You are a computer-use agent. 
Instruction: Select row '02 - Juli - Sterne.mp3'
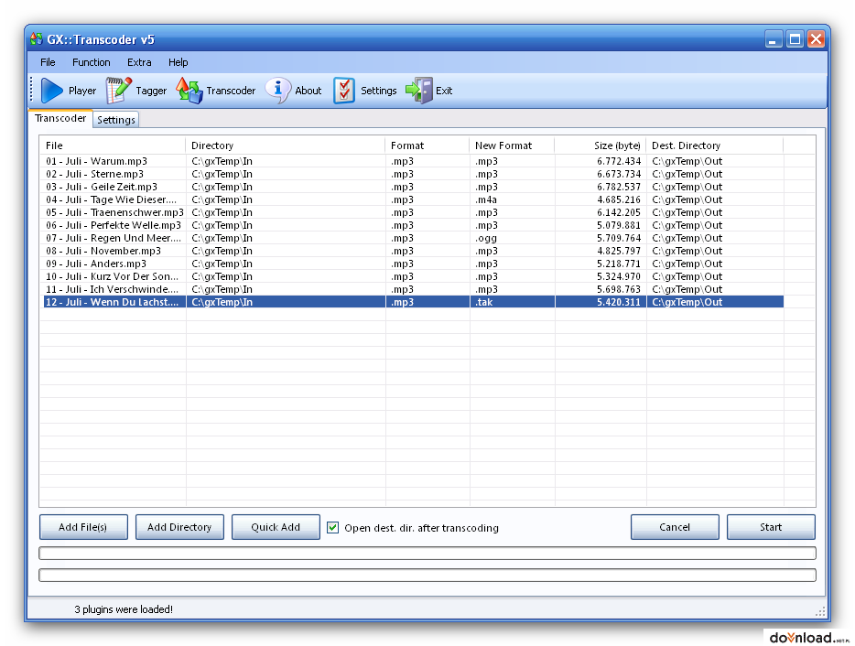pos(414,174)
